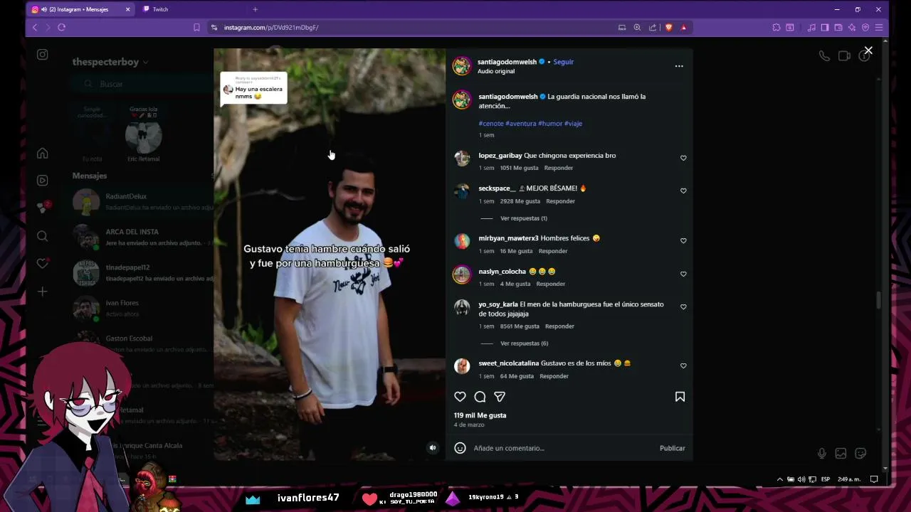Create a new post with the plus icon
Image resolution: width=911 pixels, height=512 pixels.
tap(43, 292)
